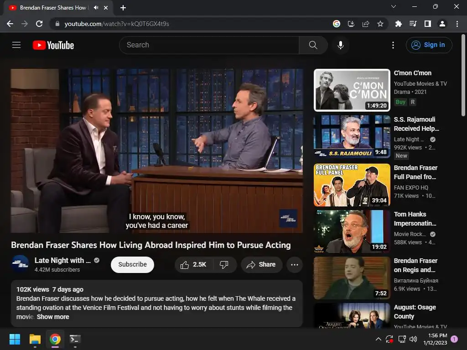
Task: Open YouTube settings three-dot menu
Action: coord(393,45)
